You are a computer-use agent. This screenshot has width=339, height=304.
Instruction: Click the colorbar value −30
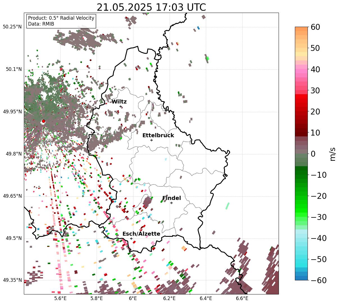318,217
